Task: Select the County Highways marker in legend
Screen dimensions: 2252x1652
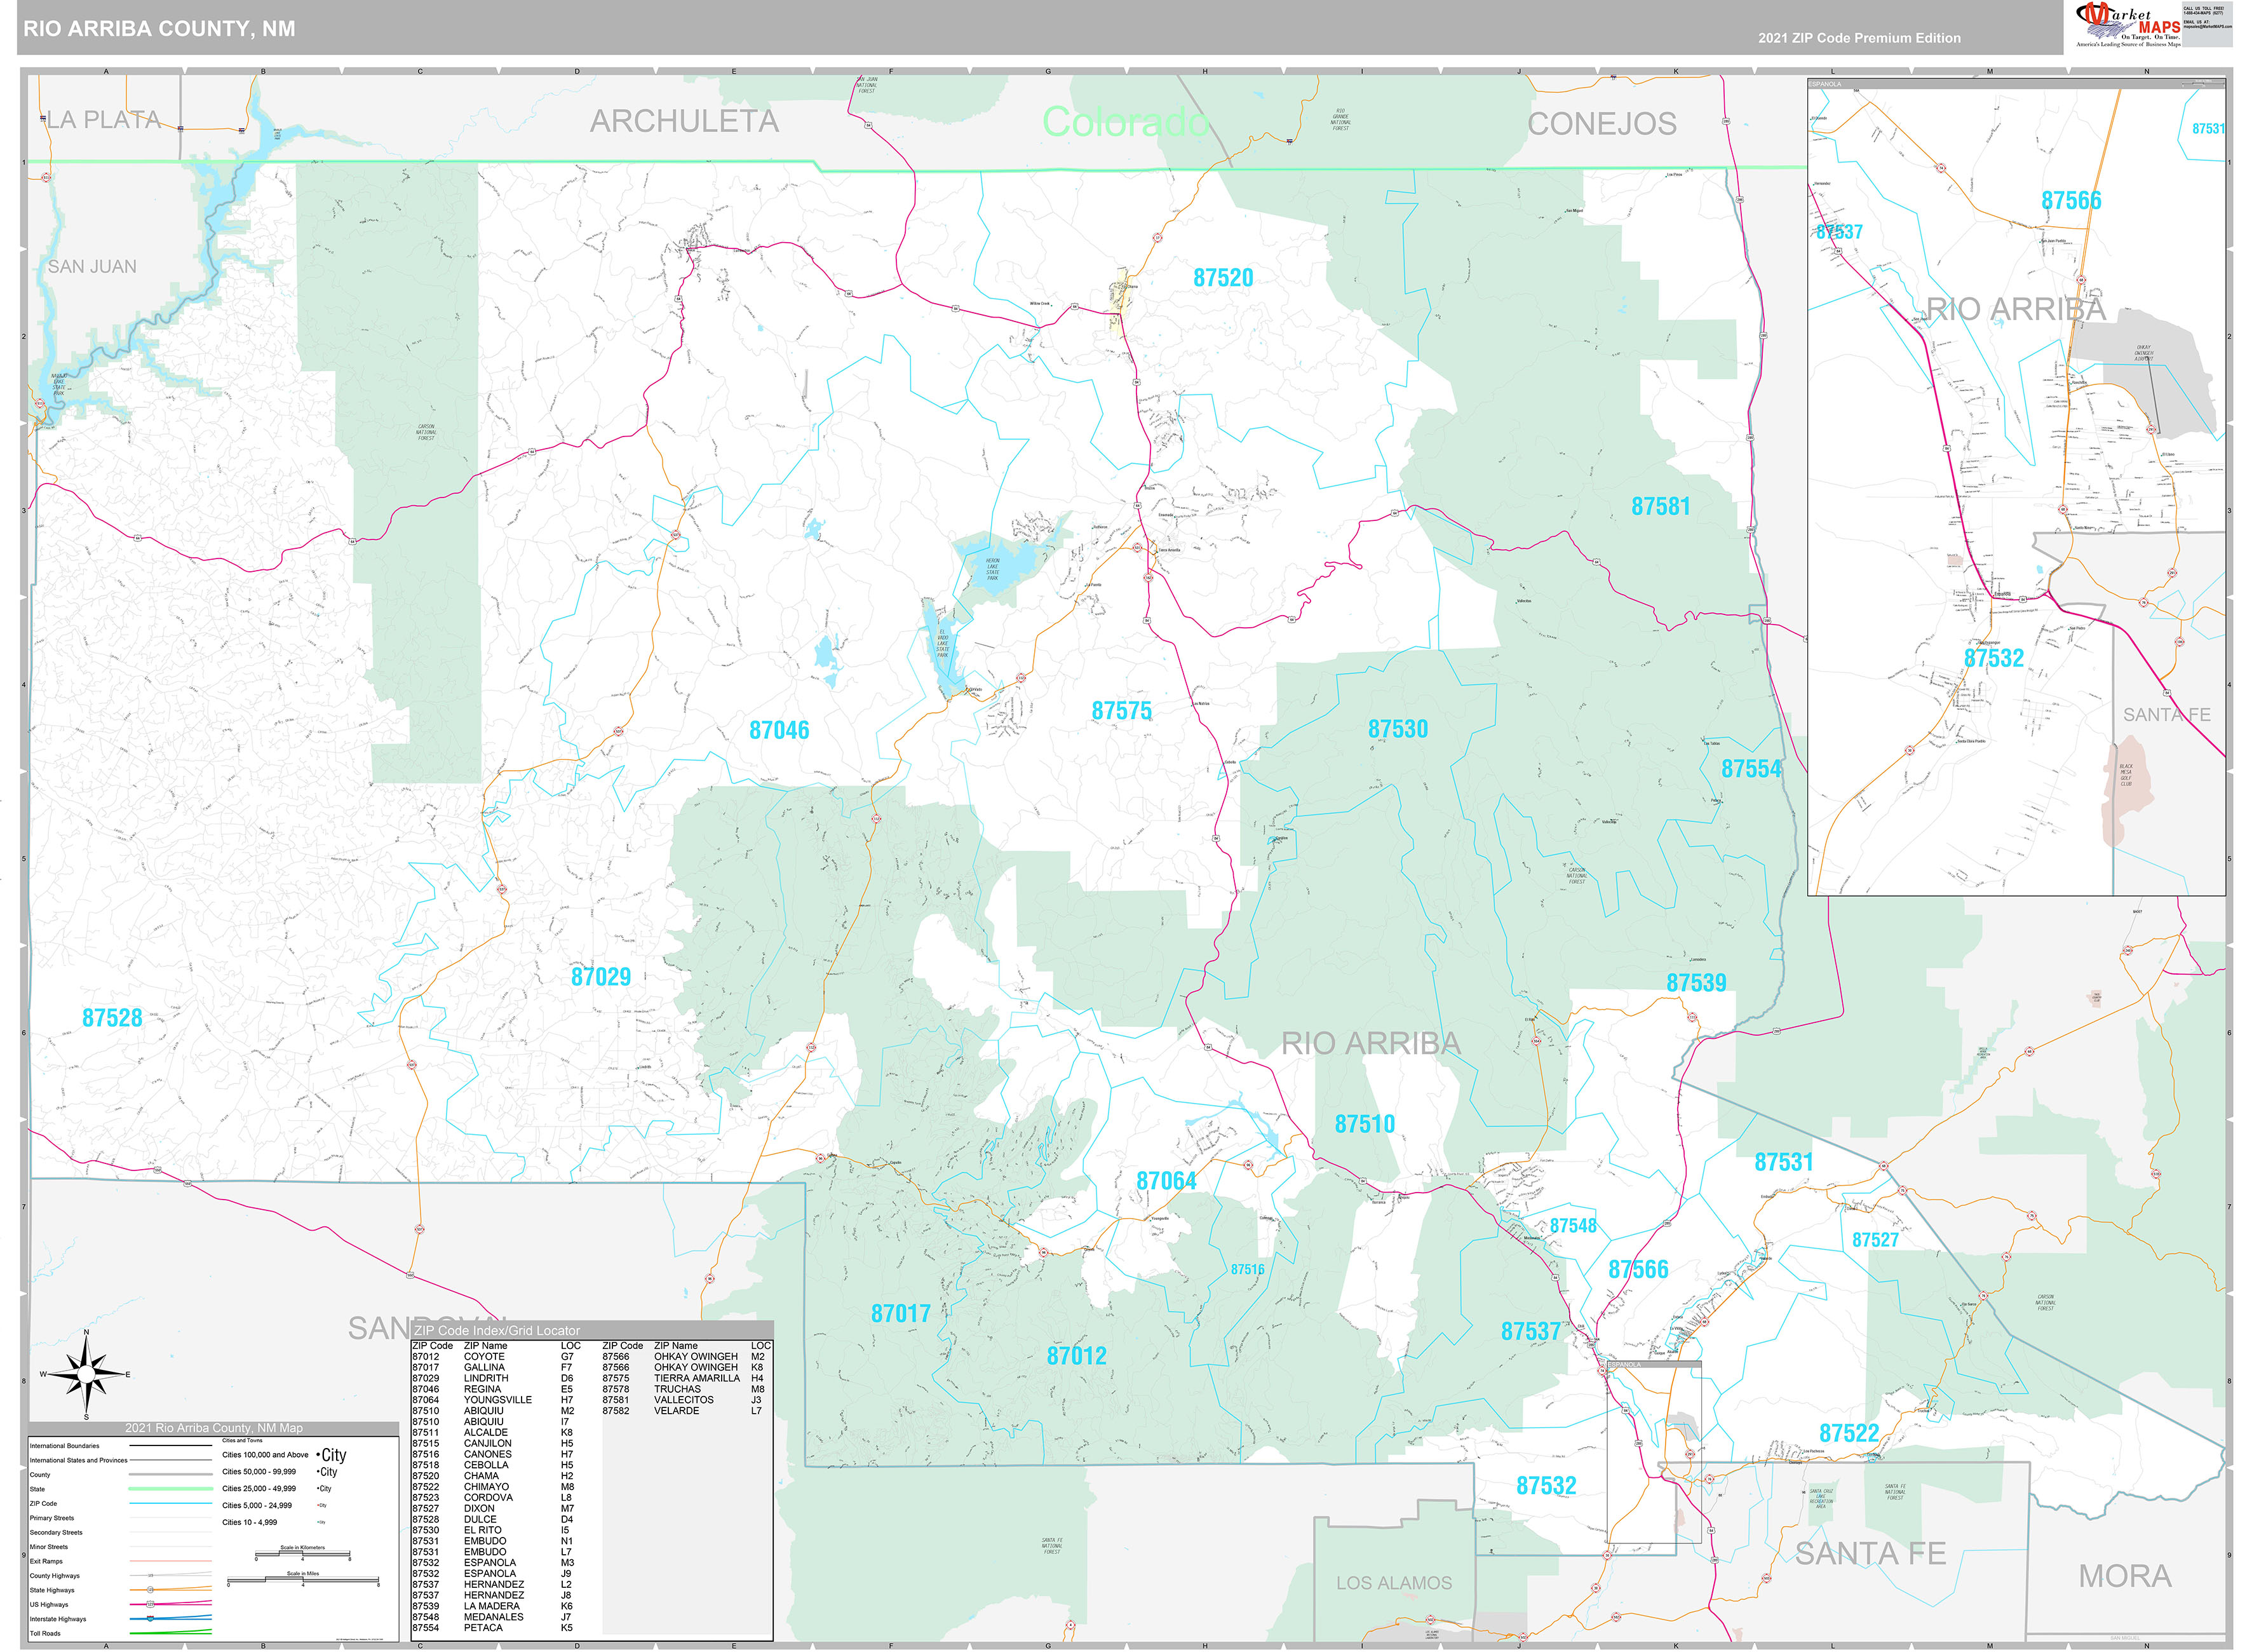Action: coord(150,1576)
